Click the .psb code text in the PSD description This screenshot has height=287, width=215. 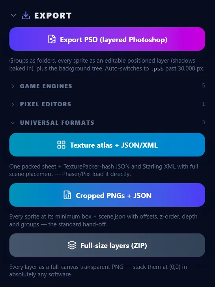(157, 69)
